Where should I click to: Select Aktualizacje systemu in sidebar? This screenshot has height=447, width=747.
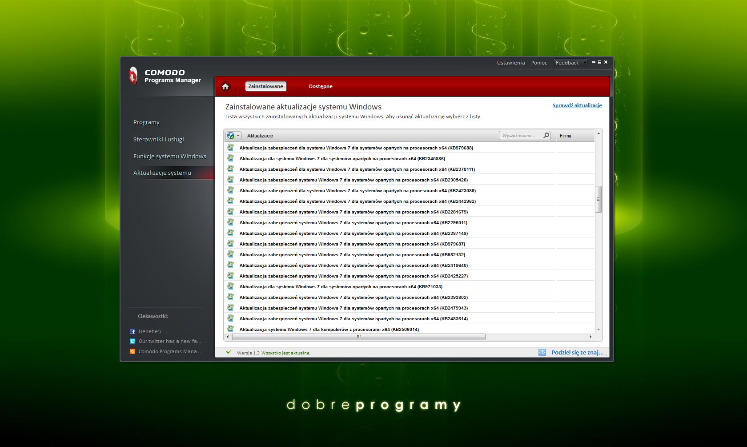point(162,173)
